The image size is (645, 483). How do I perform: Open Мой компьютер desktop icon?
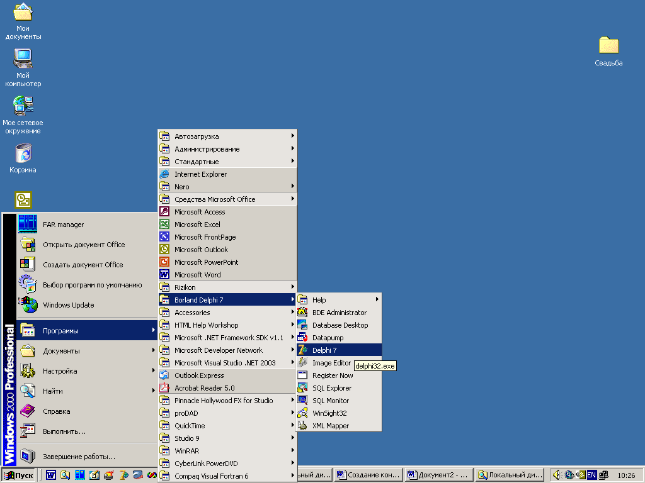coord(23,68)
